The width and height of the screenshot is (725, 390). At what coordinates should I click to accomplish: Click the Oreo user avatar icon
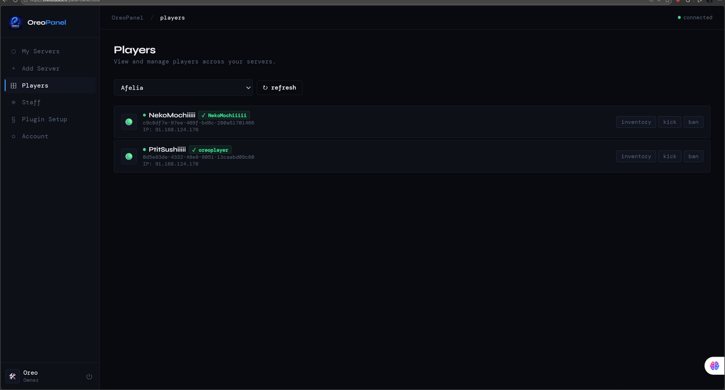coord(12,376)
